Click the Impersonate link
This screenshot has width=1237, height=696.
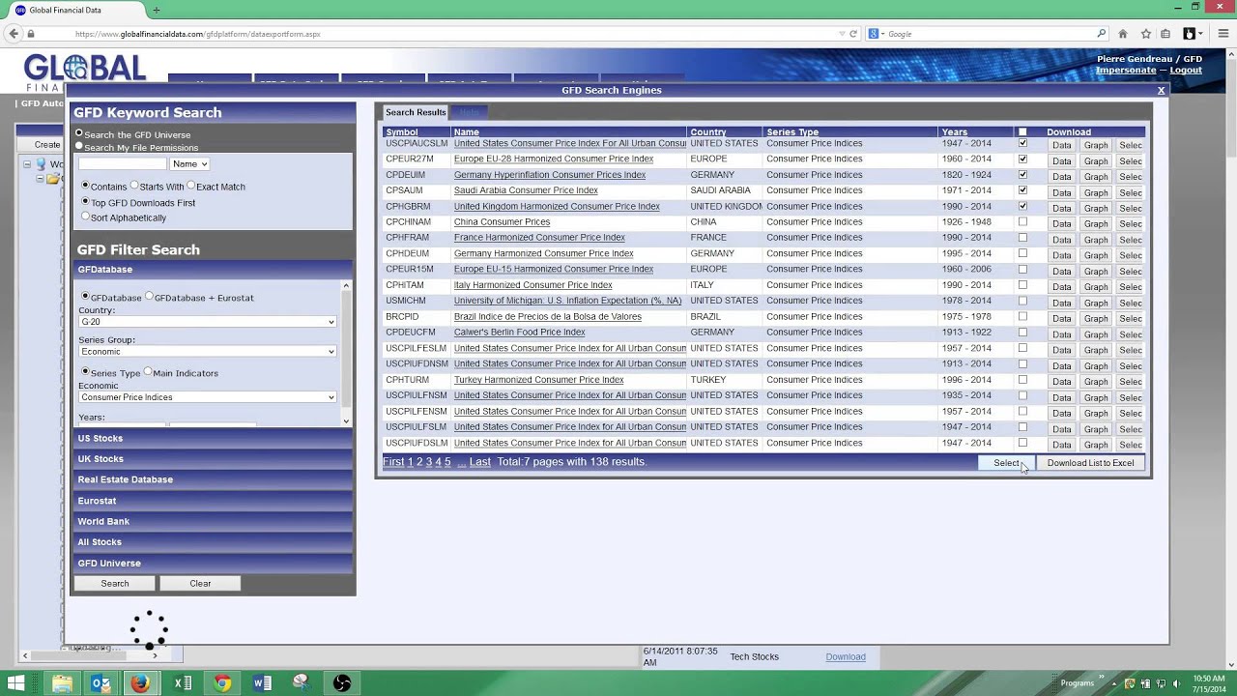(1126, 71)
